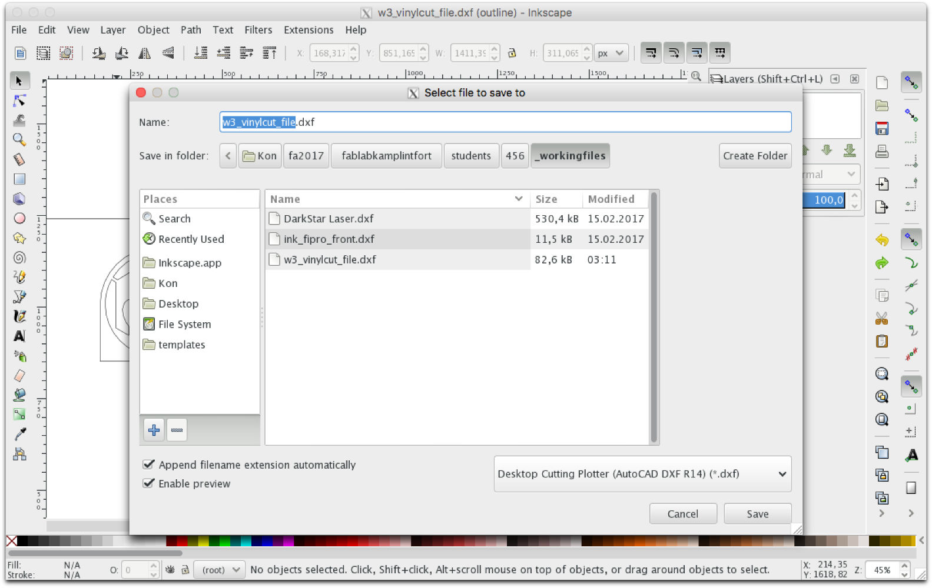Screen dimensions: 932x588
Task: Pick the 3D Box tool
Action: tap(19, 199)
